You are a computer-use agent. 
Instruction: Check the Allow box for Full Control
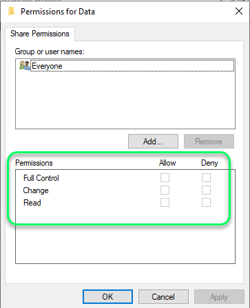click(x=165, y=177)
